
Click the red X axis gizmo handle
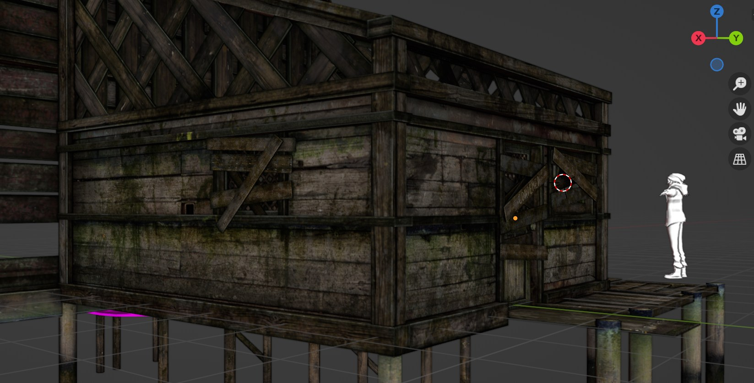click(698, 38)
